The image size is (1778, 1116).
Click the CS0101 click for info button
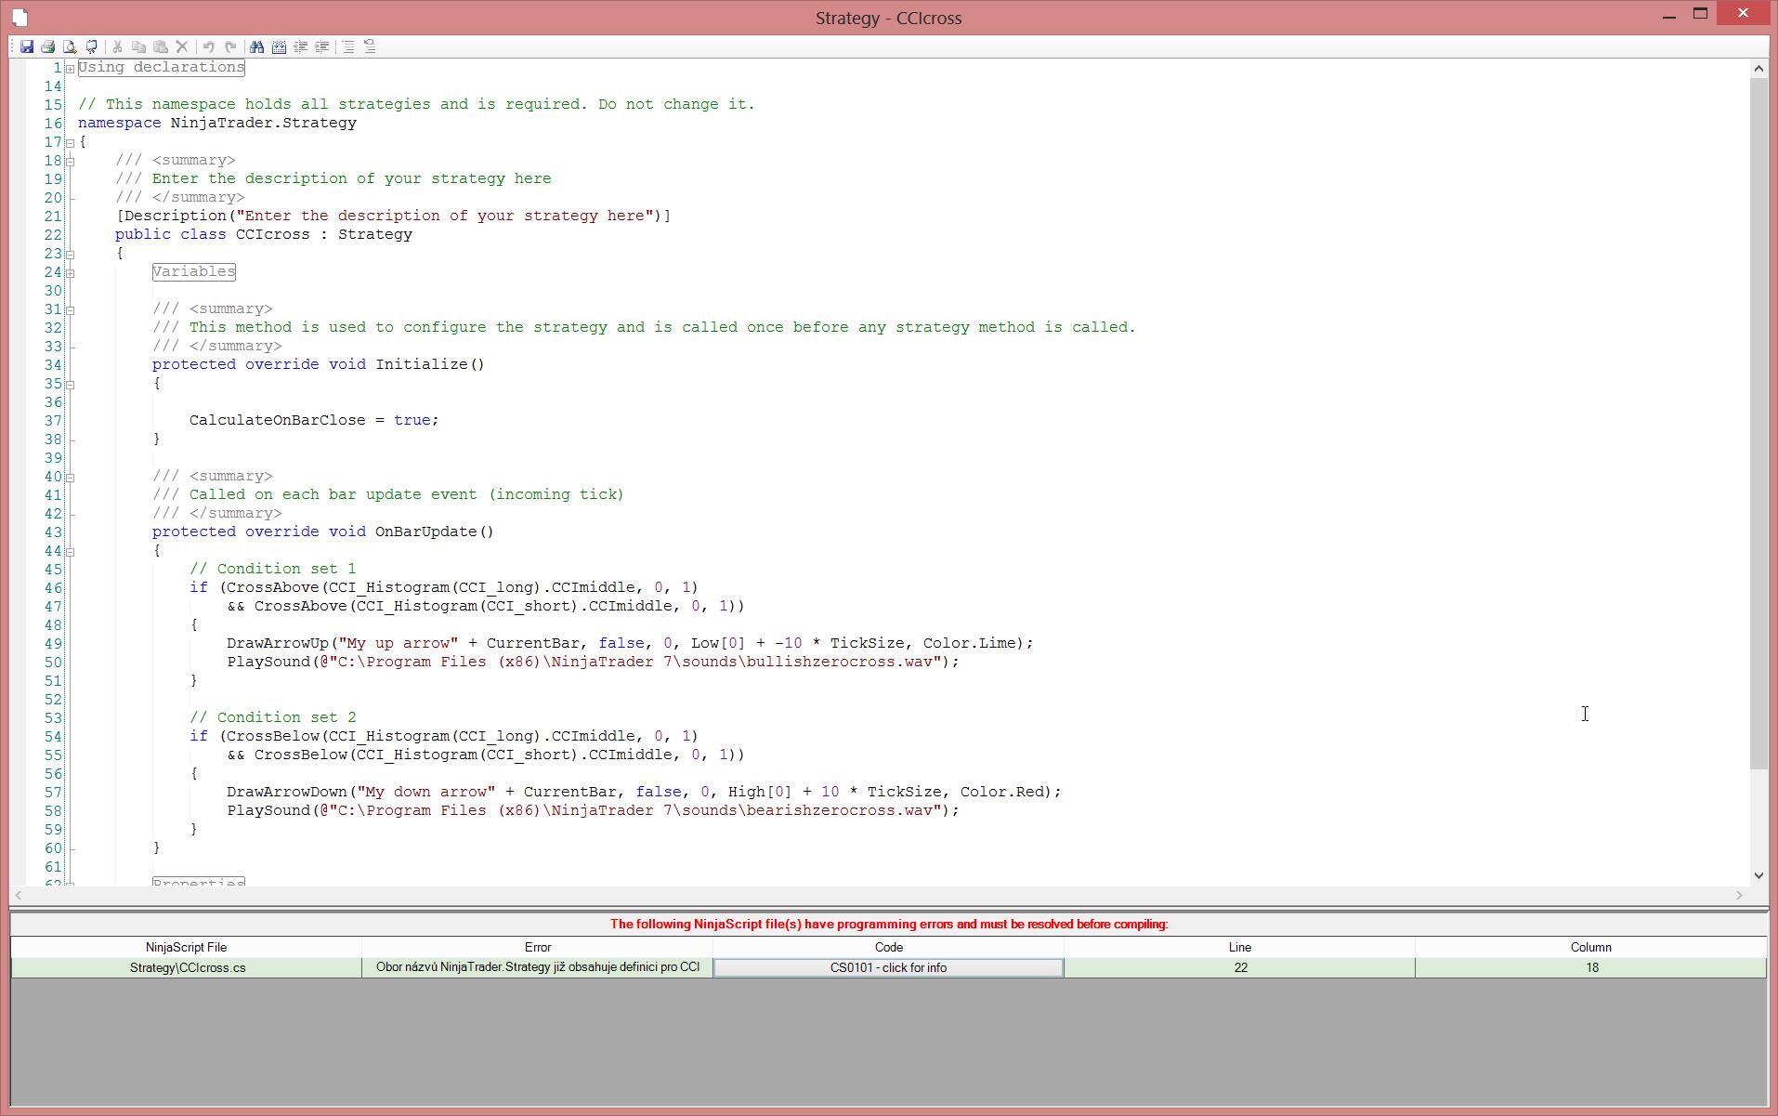888,967
